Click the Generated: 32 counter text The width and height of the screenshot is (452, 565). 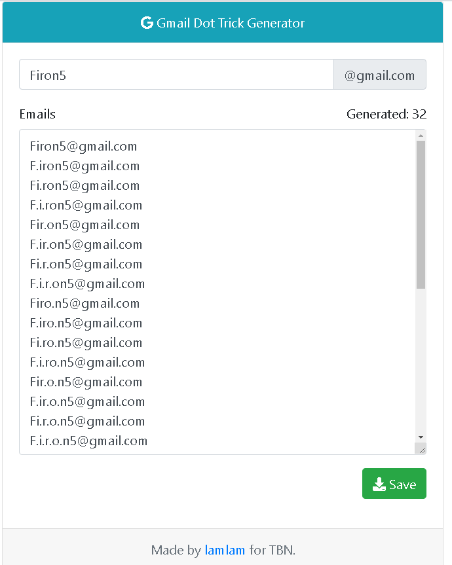pos(386,115)
